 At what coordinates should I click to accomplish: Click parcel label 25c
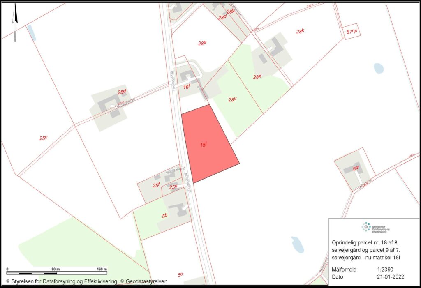tap(43, 138)
